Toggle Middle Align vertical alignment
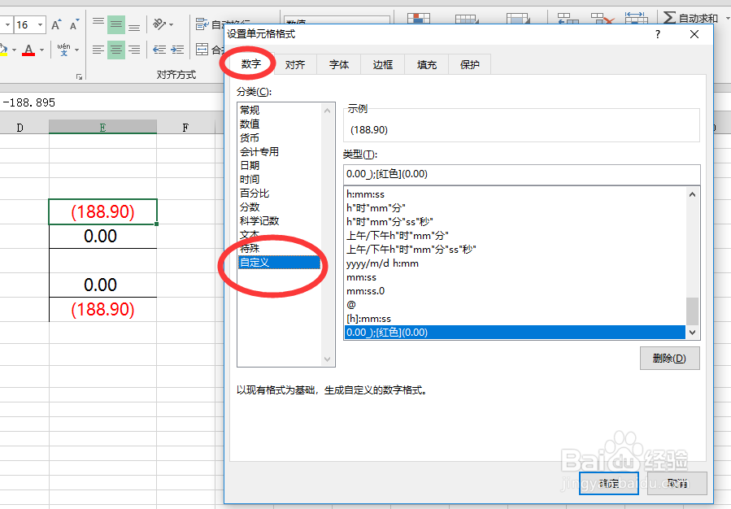Image resolution: width=731 pixels, height=509 pixels. pos(115,24)
